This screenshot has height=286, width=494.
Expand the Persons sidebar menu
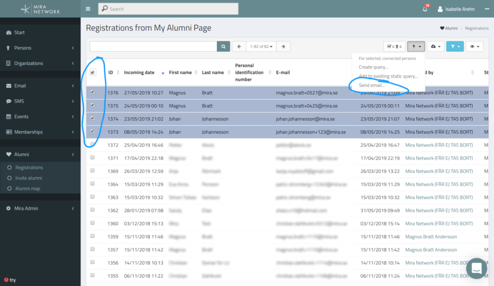41,48
